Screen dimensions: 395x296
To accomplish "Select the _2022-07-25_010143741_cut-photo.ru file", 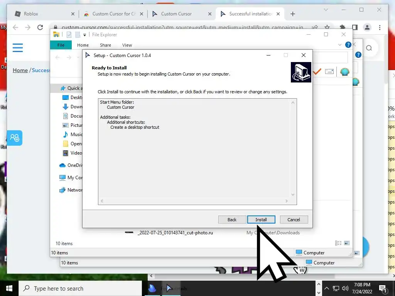I will coord(175,233).
